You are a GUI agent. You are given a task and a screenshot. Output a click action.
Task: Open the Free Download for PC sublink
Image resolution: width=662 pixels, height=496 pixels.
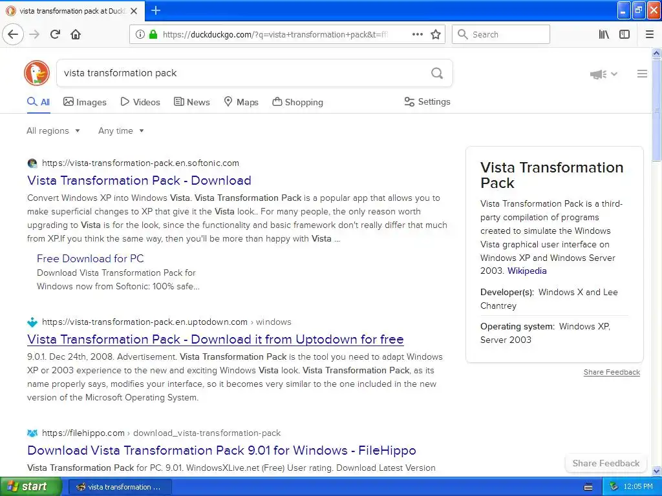pos(91,258)
